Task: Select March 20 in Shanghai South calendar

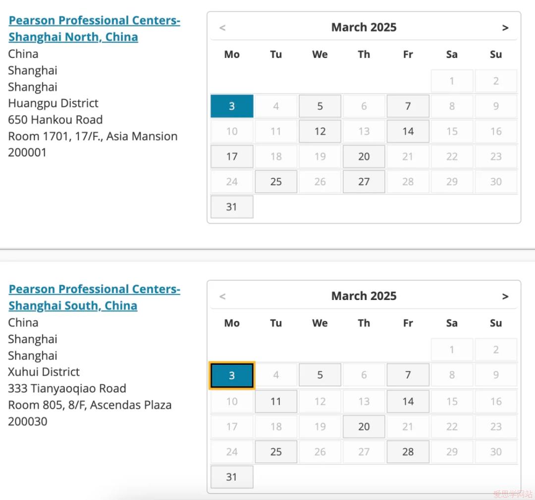Action: tap(364, 427)
